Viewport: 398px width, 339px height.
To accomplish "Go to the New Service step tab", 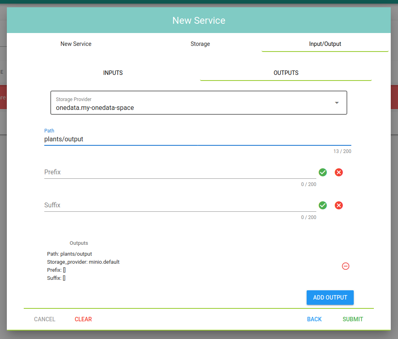I will coord(76,44).
